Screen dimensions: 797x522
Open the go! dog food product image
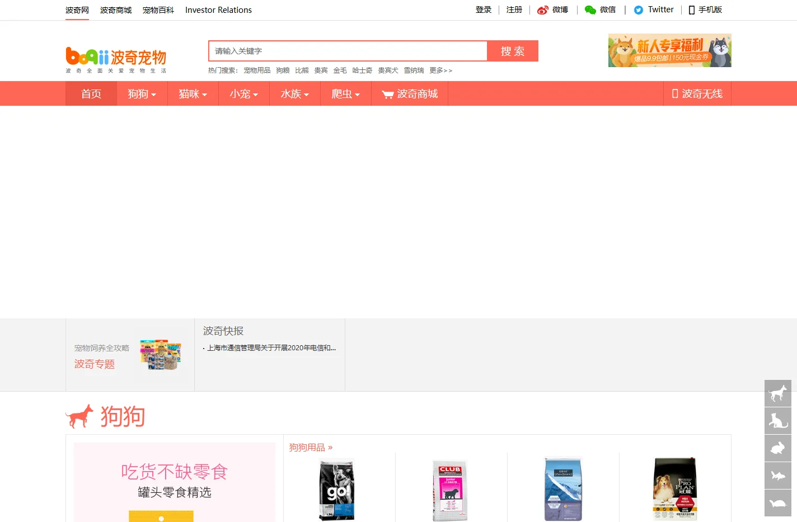tap(337, 490)
